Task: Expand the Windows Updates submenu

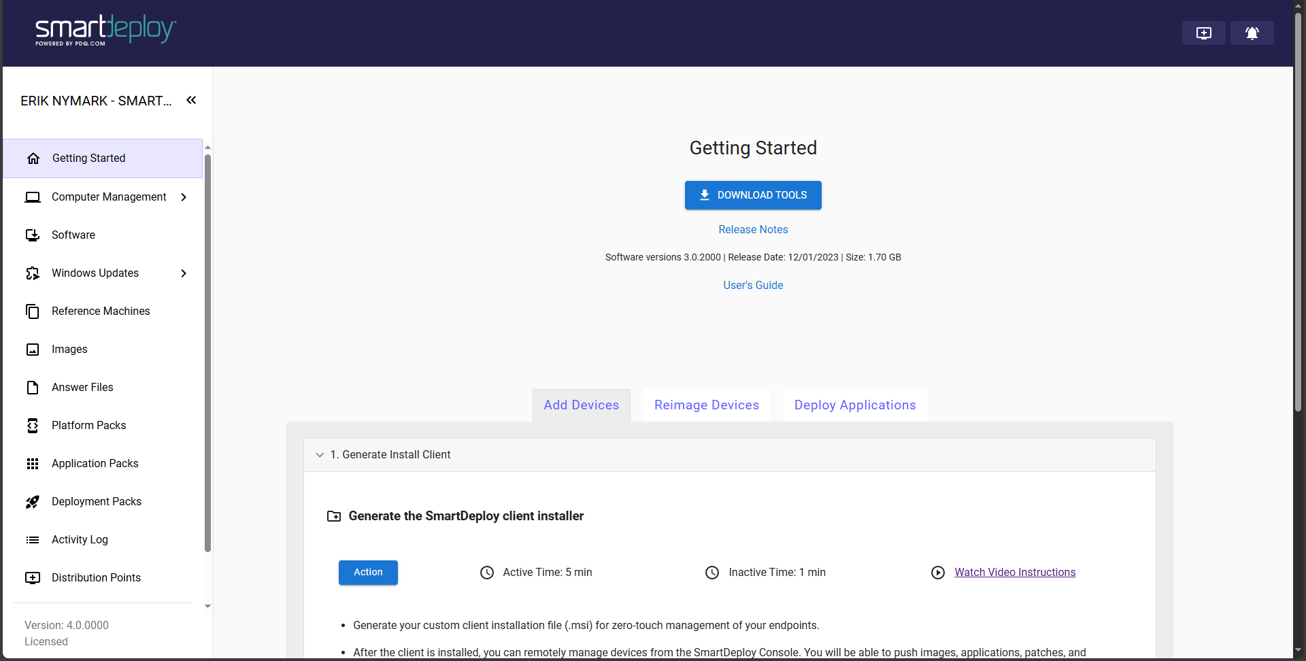Action: coord(184,273)
